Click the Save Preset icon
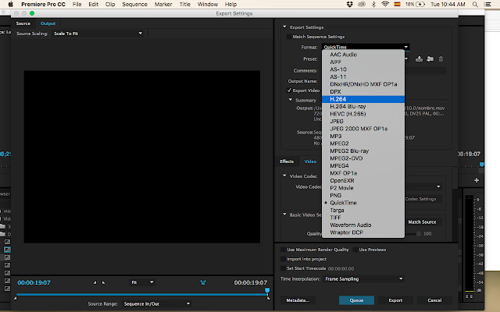The width and height of the screenshot is (500, 312). click(419, 59)
